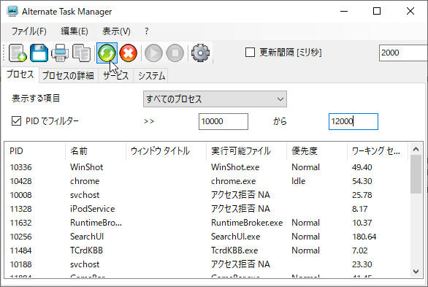Select PID 10428 in the list
This screenshot has height=287, width=428.
[x=20, y=181]
